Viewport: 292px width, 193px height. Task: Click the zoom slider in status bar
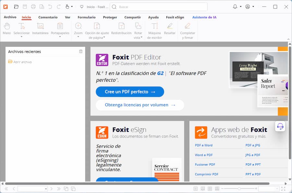[x=239, y=189]
